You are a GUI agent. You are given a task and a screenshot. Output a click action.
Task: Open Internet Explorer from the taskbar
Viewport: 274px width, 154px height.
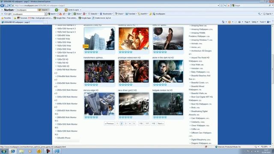[13, 151]
